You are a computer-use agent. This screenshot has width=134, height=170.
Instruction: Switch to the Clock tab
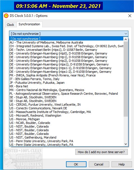10,25
